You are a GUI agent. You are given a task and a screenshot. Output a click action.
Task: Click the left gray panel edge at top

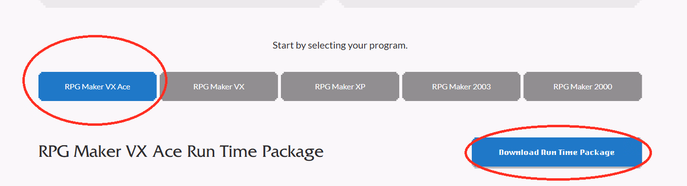183,3
